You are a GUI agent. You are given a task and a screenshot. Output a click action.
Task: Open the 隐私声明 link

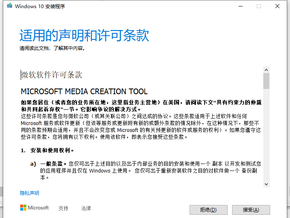(x=30, y=193)
